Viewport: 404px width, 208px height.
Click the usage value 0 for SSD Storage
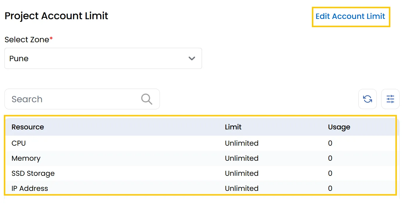(330, 173)
